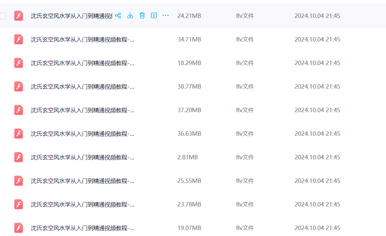This screenshot has height=236, width=386.
Task: Click the flv文件 type cell of 34.71MB row
Action: 245,39
